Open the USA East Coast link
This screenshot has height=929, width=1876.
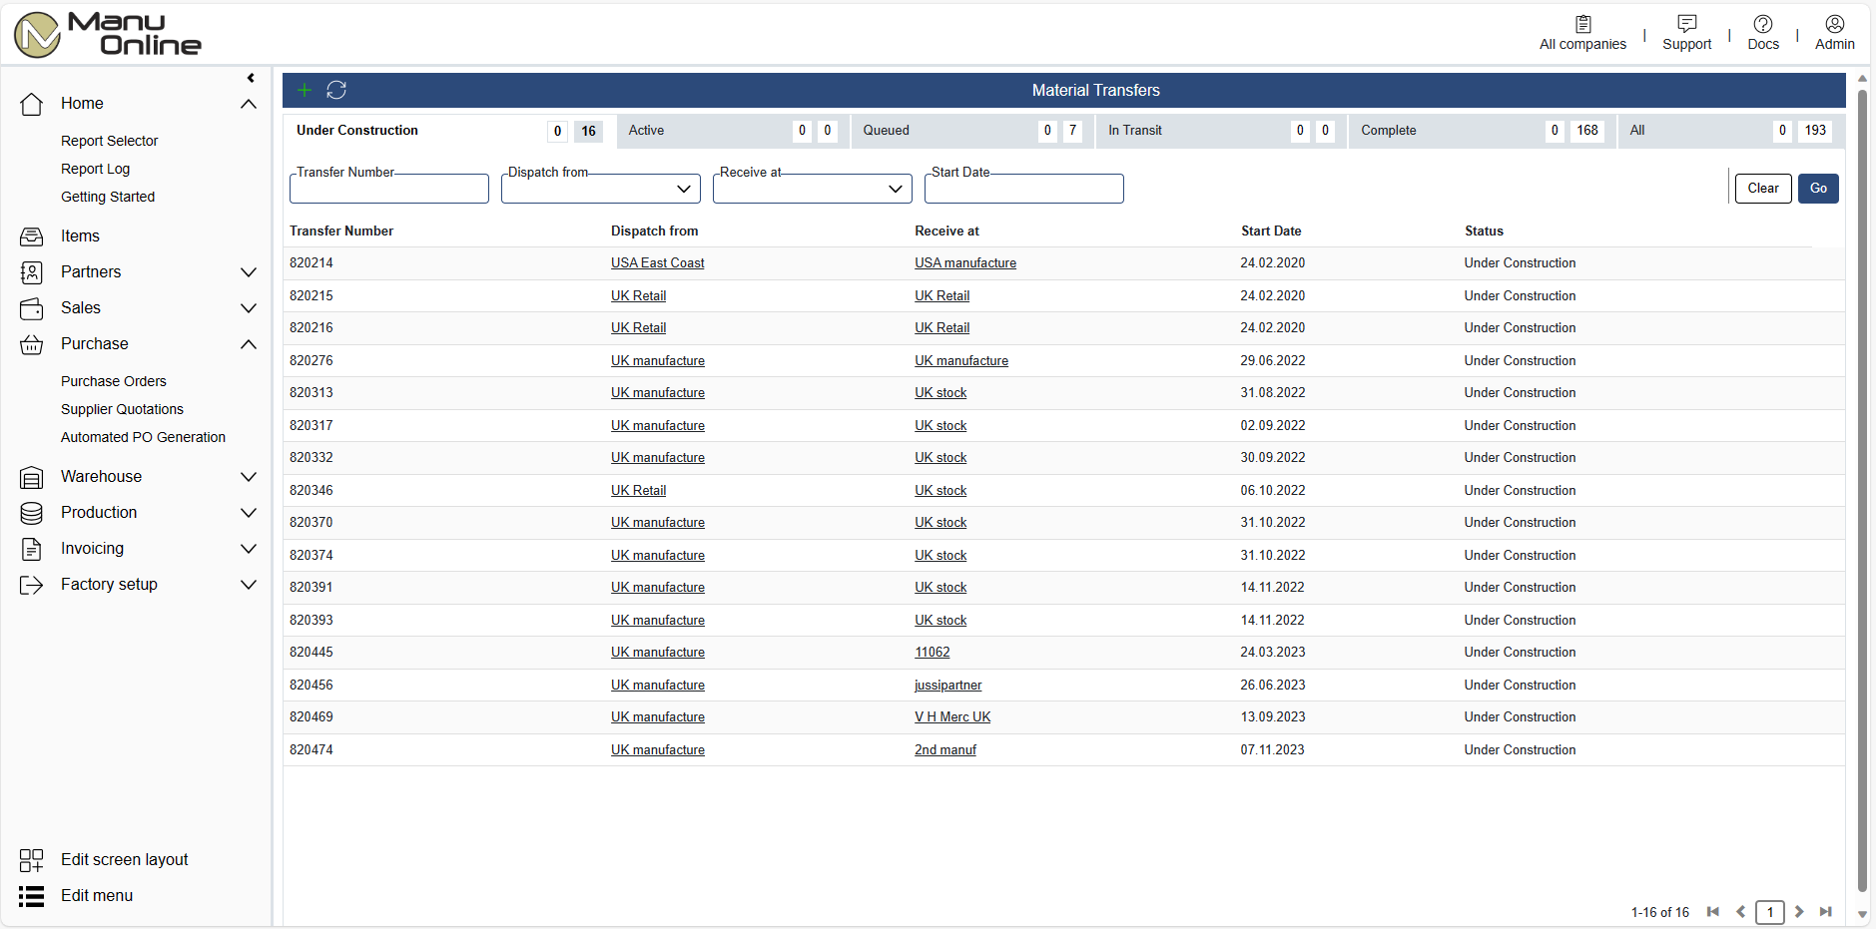[x=657, y=263]
